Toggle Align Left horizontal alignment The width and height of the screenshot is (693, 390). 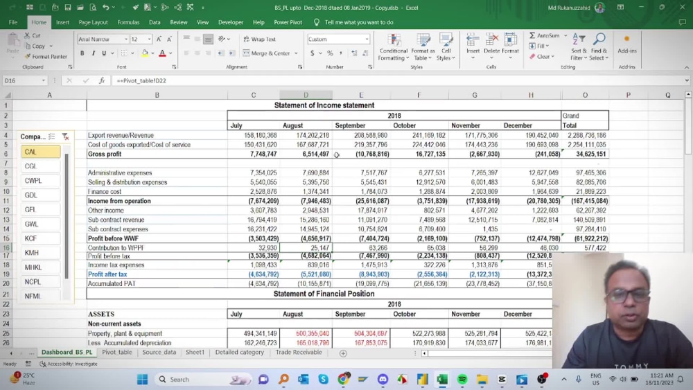pyautogui.click(x=186, y=53)
